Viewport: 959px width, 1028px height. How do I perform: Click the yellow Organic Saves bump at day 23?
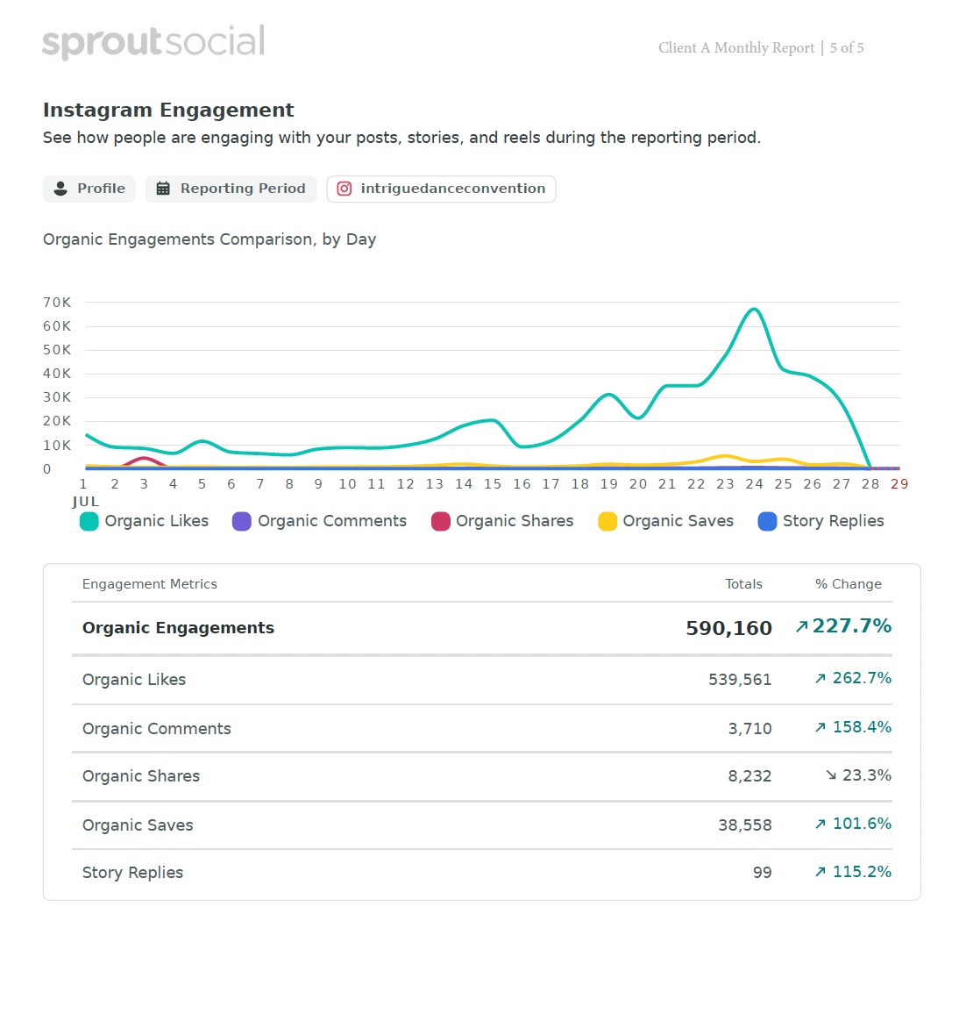[x=725, y=457]
